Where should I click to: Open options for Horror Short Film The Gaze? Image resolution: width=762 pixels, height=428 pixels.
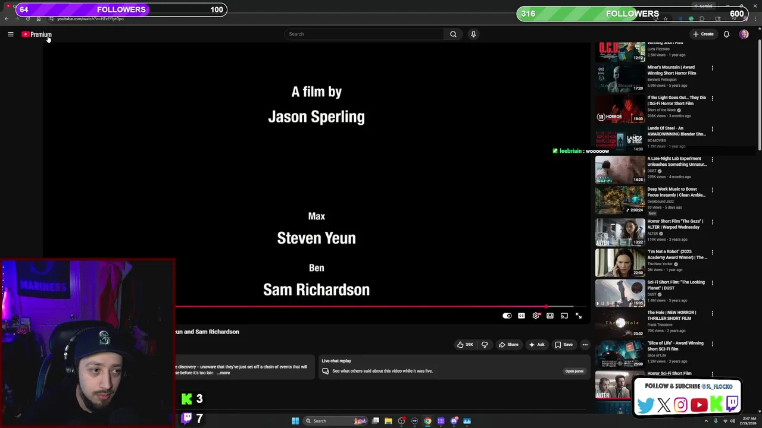712,222
